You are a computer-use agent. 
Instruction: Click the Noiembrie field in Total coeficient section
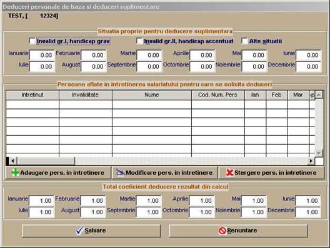tap(254, 212)
